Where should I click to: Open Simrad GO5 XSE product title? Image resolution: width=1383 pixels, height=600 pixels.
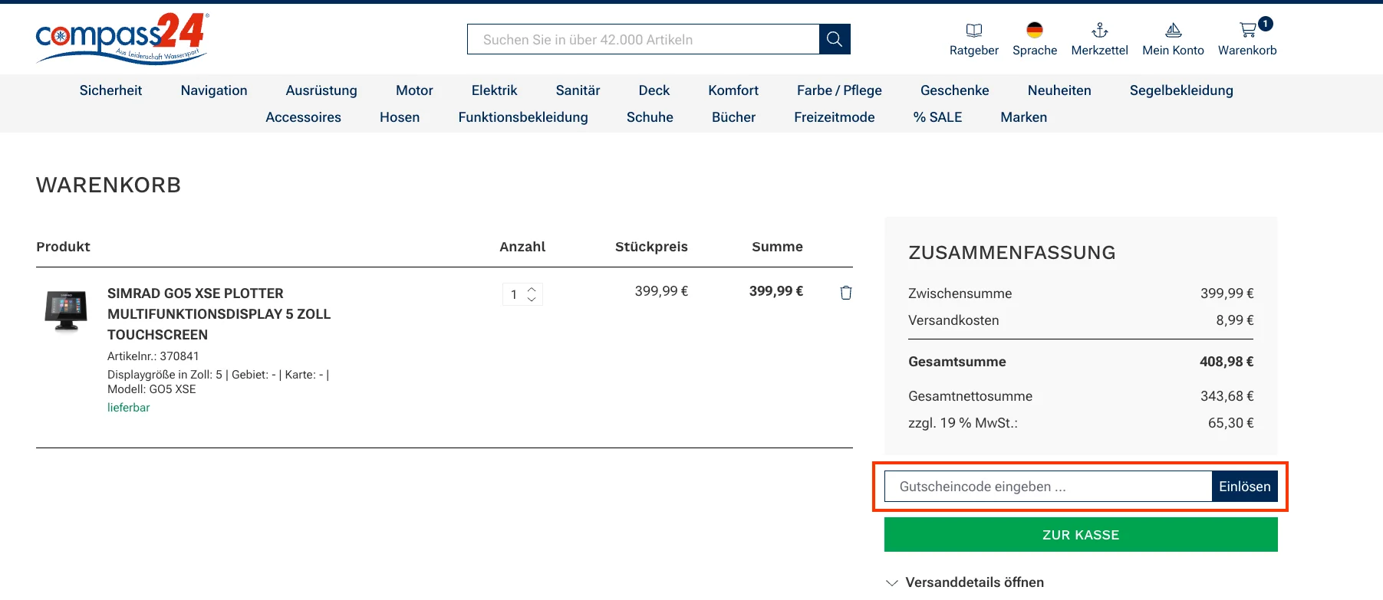(x=219, y=314)
